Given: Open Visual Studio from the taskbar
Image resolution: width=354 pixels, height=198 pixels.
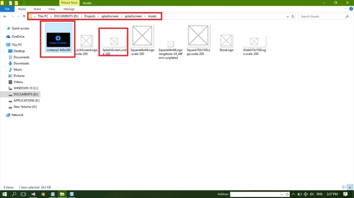Looking at the screenshot, I should tap(33, 194).
